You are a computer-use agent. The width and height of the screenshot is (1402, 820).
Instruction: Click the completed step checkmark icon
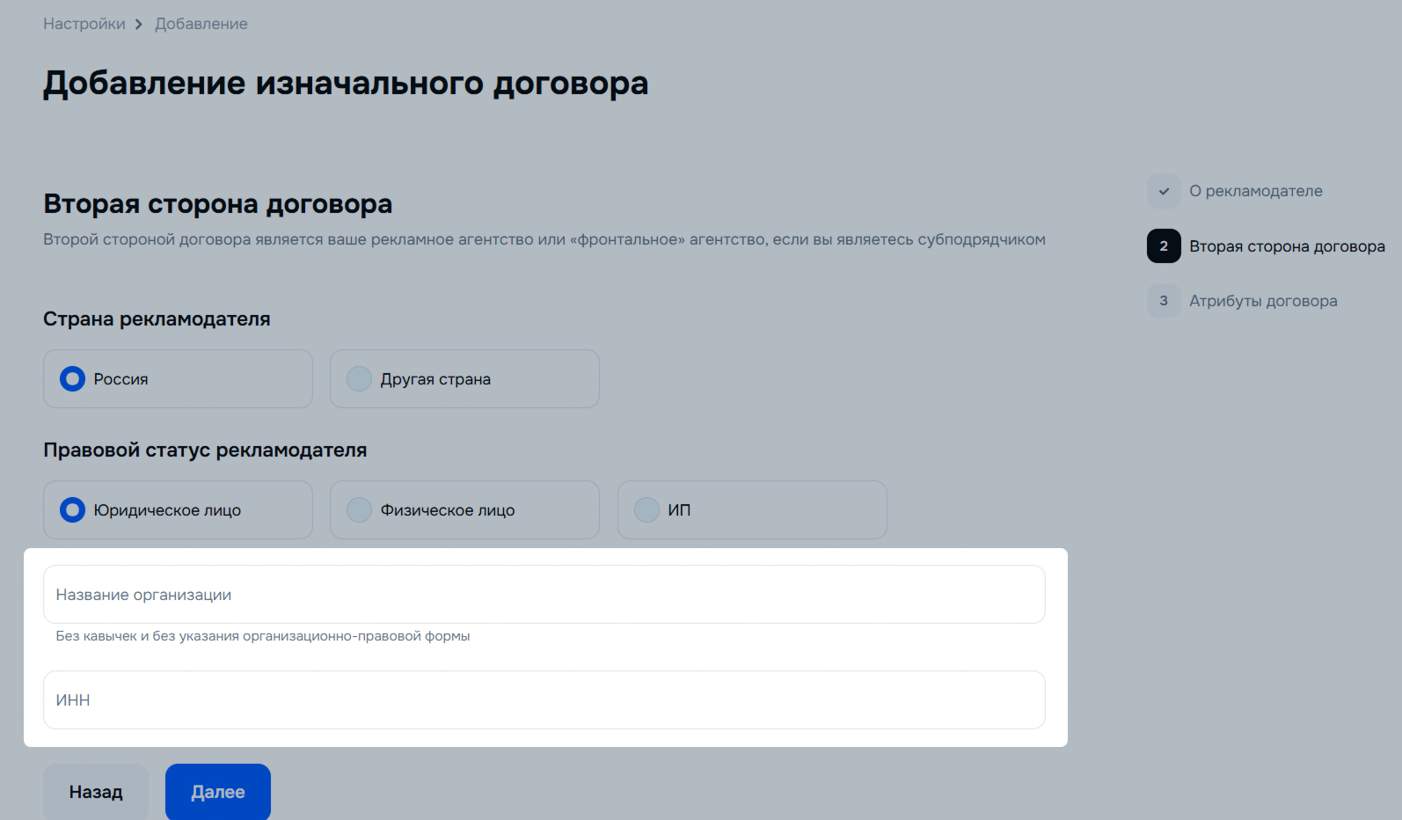tap(1164, 191)
